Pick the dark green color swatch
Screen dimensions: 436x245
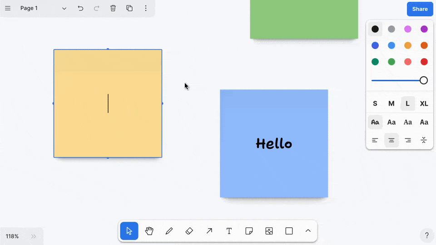(x=375, y=62)
